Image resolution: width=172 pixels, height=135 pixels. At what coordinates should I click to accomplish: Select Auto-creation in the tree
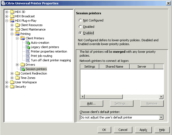pos(40,43)
